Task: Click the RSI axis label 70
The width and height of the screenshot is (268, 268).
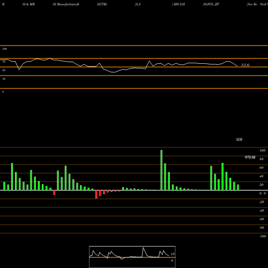Action: (4, 62)
